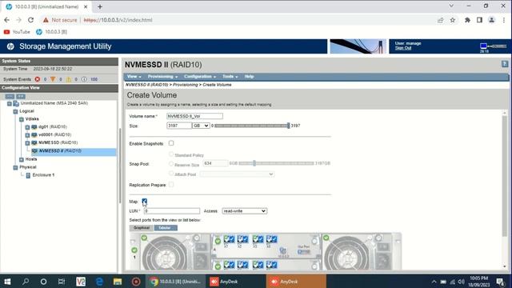Click the HP logo in the header
Screen dimensions: 512x288
tap(10, 46)
